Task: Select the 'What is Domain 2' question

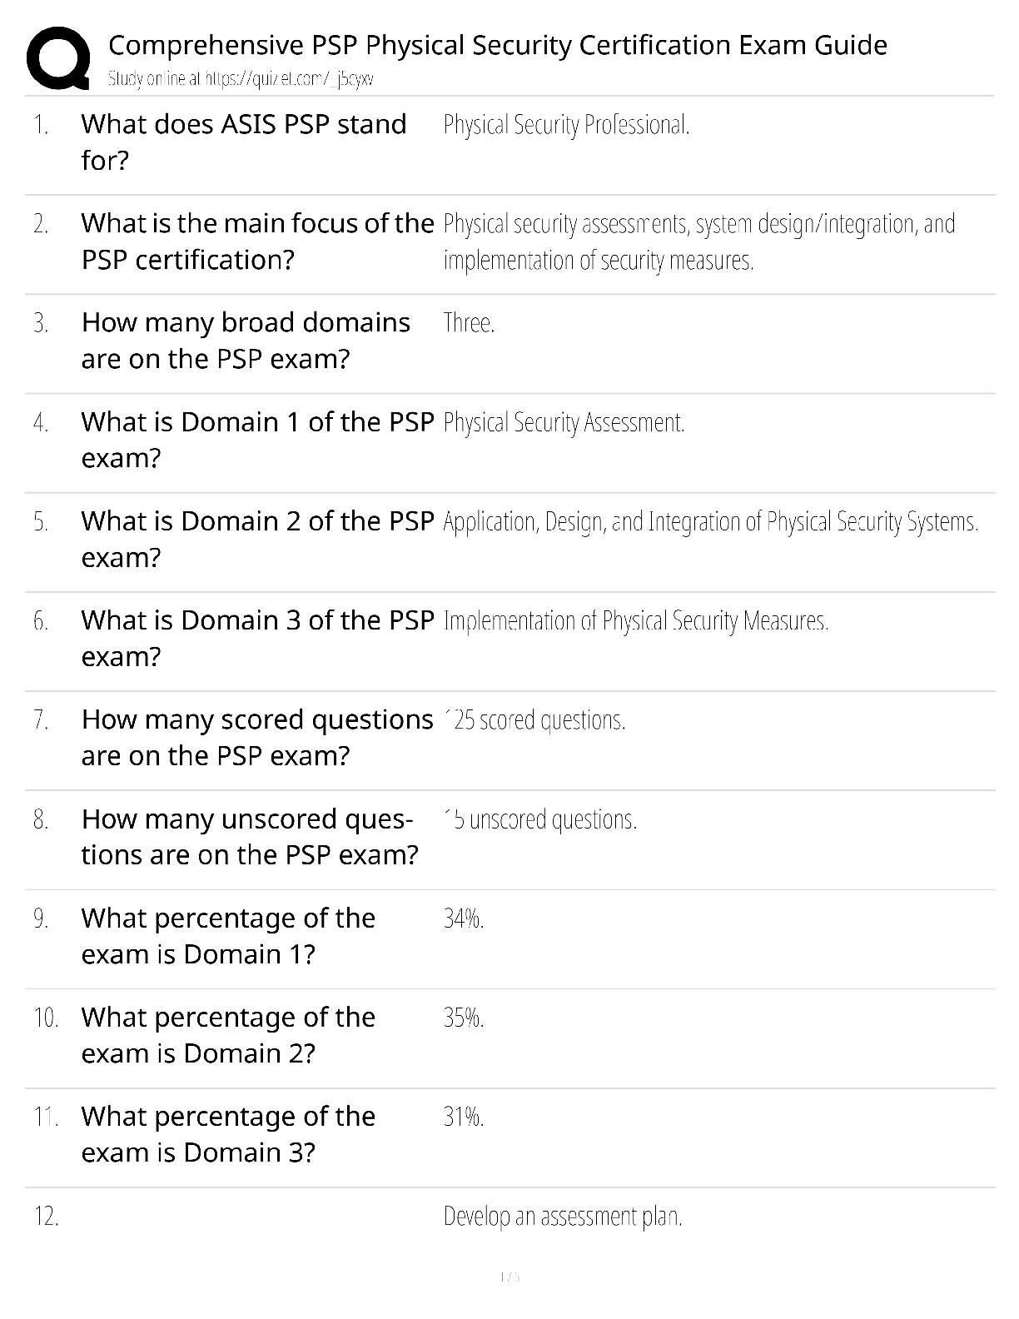Action: pos(257,539)
